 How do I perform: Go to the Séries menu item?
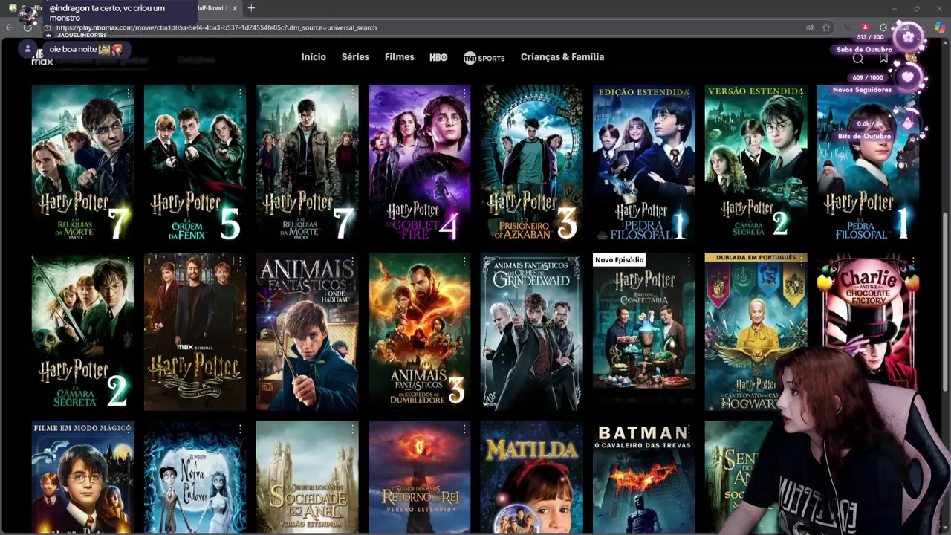355,57
